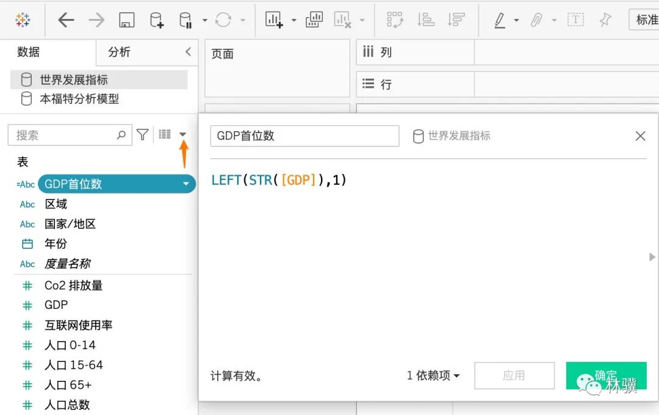Image resolution: width=659 pixels, height=415 pixels.
Task: Click the view data grid icon
Action: tap(165, 134)
